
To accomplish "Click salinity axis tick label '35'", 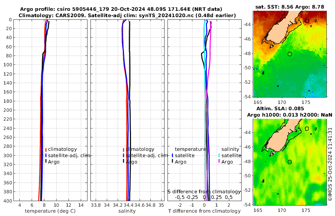I will click(161, 205).
